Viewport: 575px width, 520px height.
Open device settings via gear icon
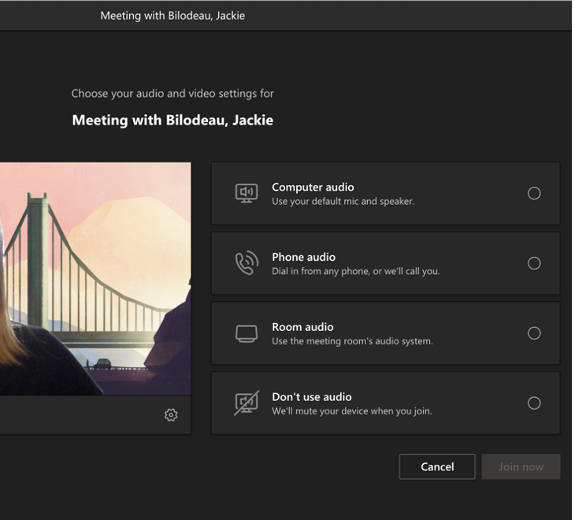pos(171,414)
